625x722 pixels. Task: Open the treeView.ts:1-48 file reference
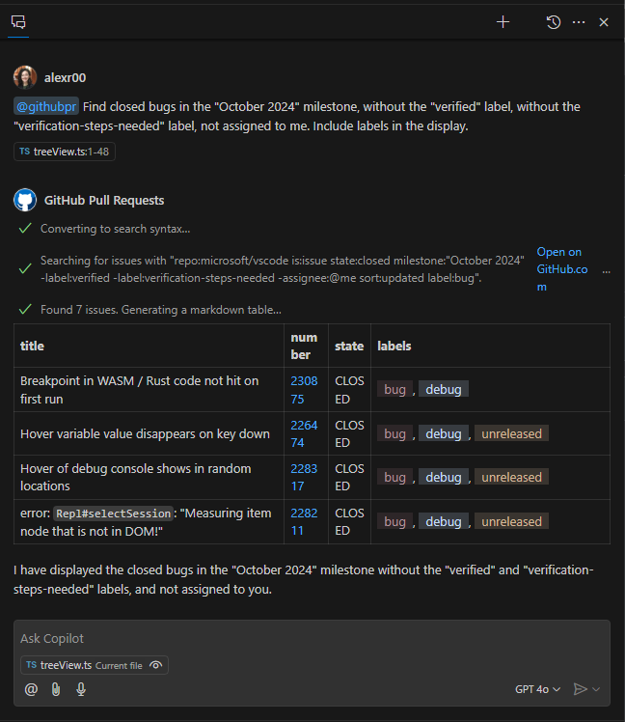coord(65,152)
